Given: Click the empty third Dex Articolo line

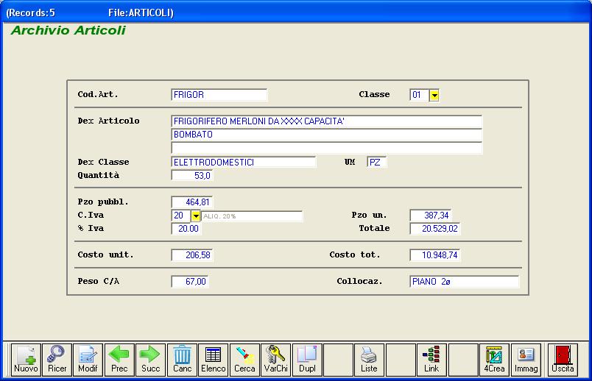Looking at the screenshot, I should point(327,148).
